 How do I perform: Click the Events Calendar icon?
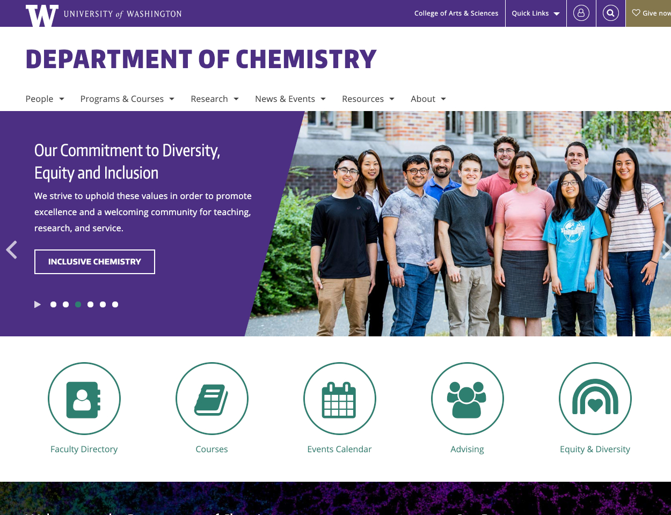pyautogui.click(x=339, y=399)
